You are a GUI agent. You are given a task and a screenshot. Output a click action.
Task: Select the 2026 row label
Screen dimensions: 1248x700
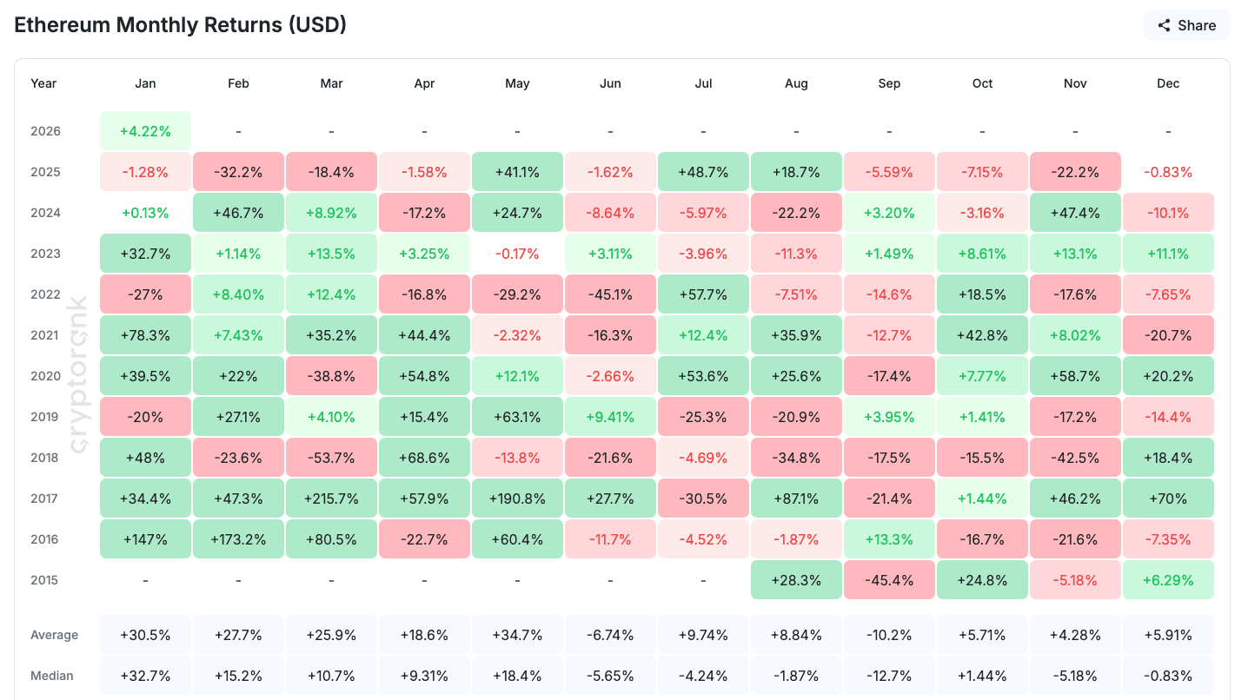(x=45, y=131)
